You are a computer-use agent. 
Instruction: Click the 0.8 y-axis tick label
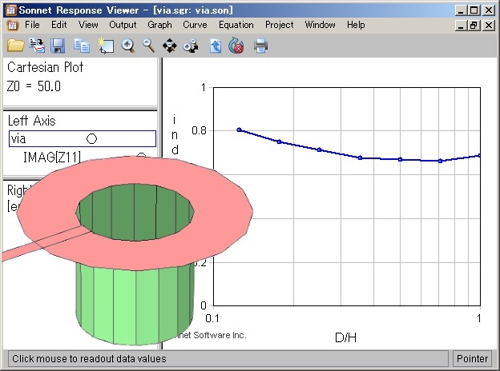pos(199,130)
